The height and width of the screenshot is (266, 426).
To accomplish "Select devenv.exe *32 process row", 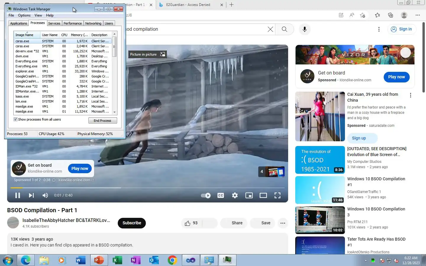I will click(x=63, y=51).
